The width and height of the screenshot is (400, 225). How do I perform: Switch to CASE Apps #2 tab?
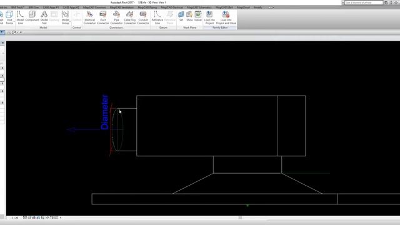(x=71, y=7)
